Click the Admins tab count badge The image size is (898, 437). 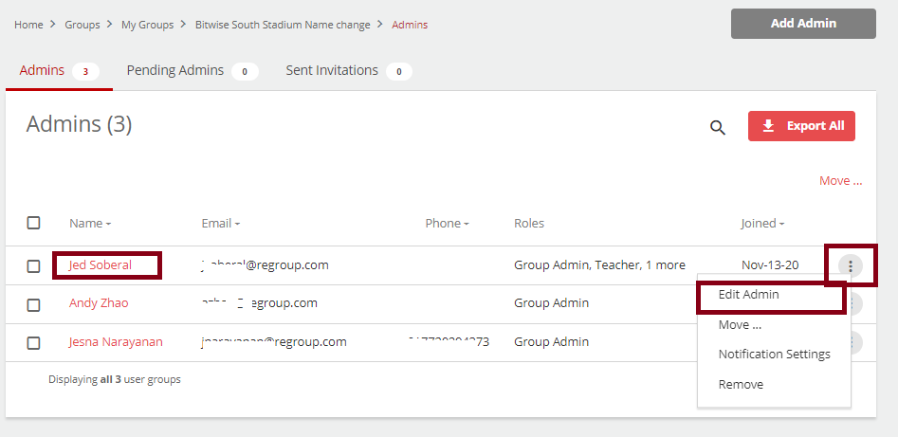[x=86, y=72]
